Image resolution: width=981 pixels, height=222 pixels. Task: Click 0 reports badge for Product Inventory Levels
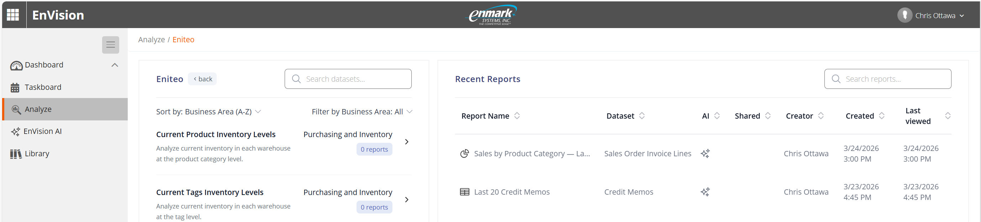[374, 150]
